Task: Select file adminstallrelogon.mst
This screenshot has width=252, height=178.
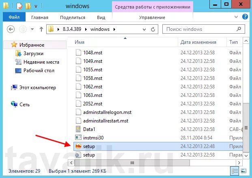Action: point(107,112)
